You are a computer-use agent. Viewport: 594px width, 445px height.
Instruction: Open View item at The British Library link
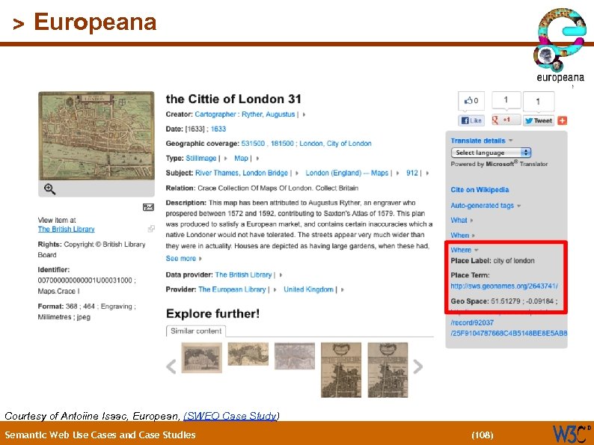[67, 229]
